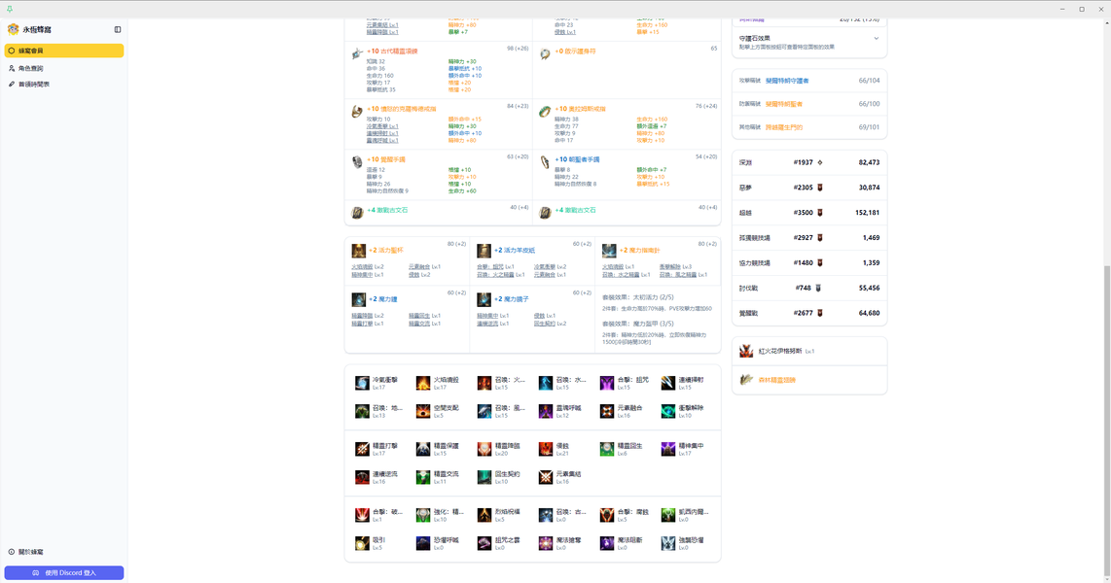Viewport: 1111px width, 583px height.
Task: Click the 連續逆流 Lv.16 skill icon
Action: (x=362, y=478)
